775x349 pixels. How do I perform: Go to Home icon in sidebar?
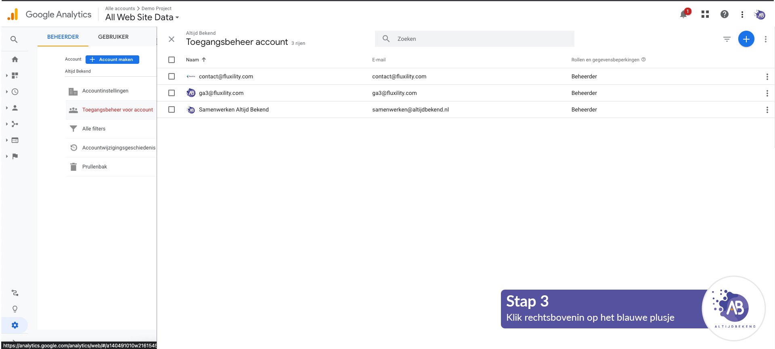coord(15,59)
